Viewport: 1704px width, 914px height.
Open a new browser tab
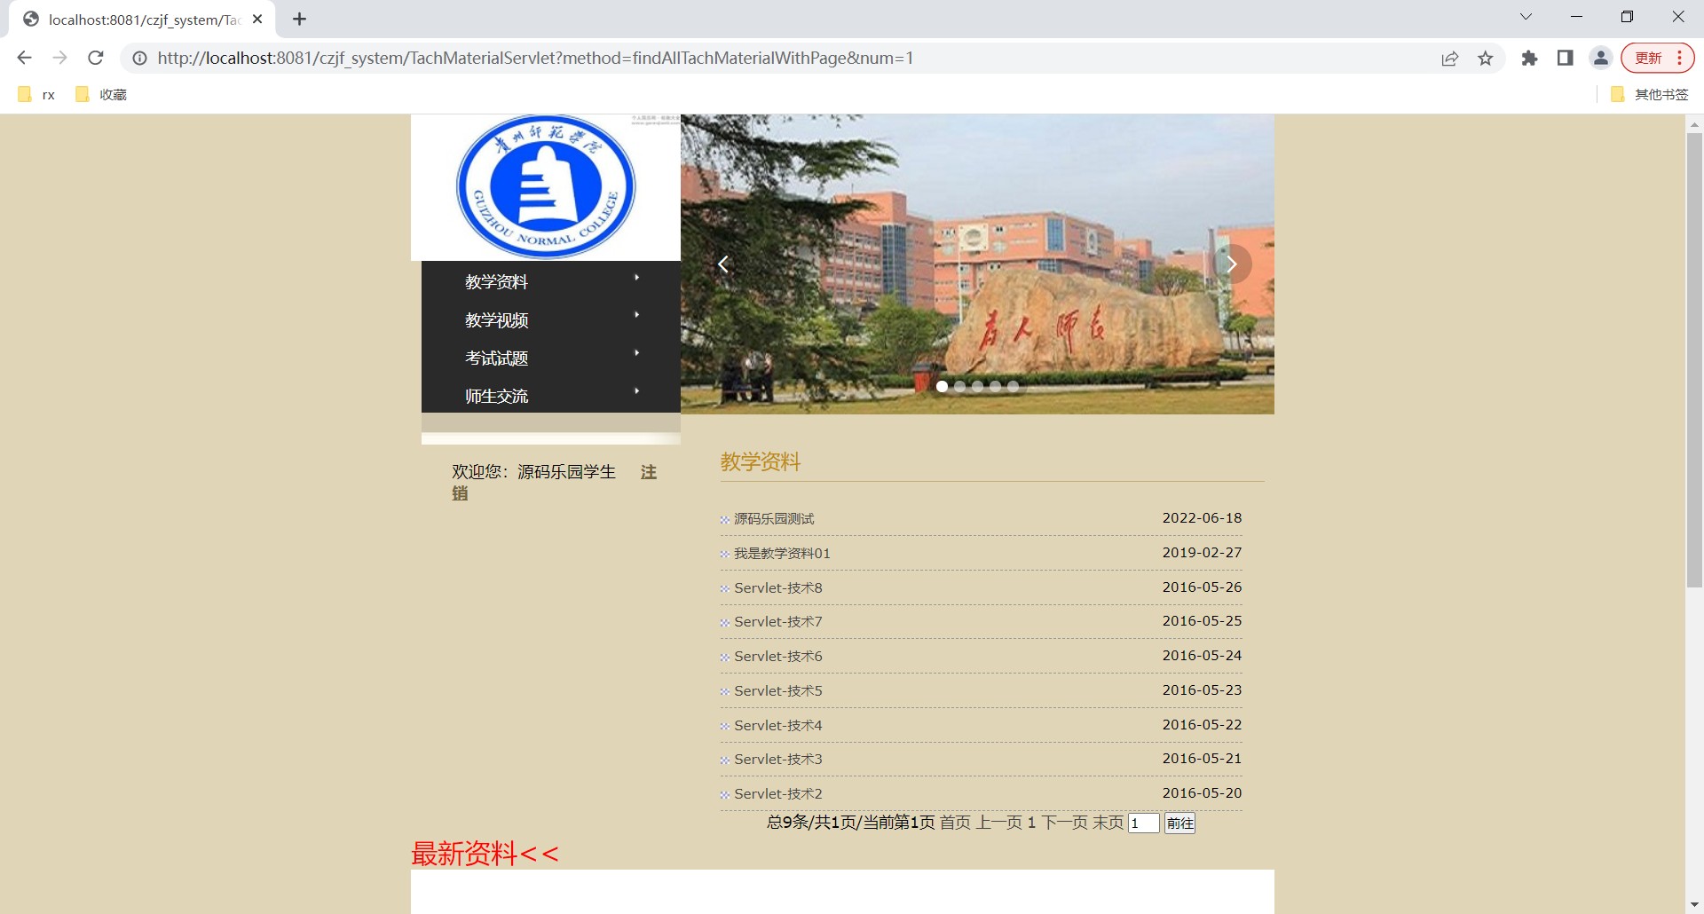(x=300, y=19)
